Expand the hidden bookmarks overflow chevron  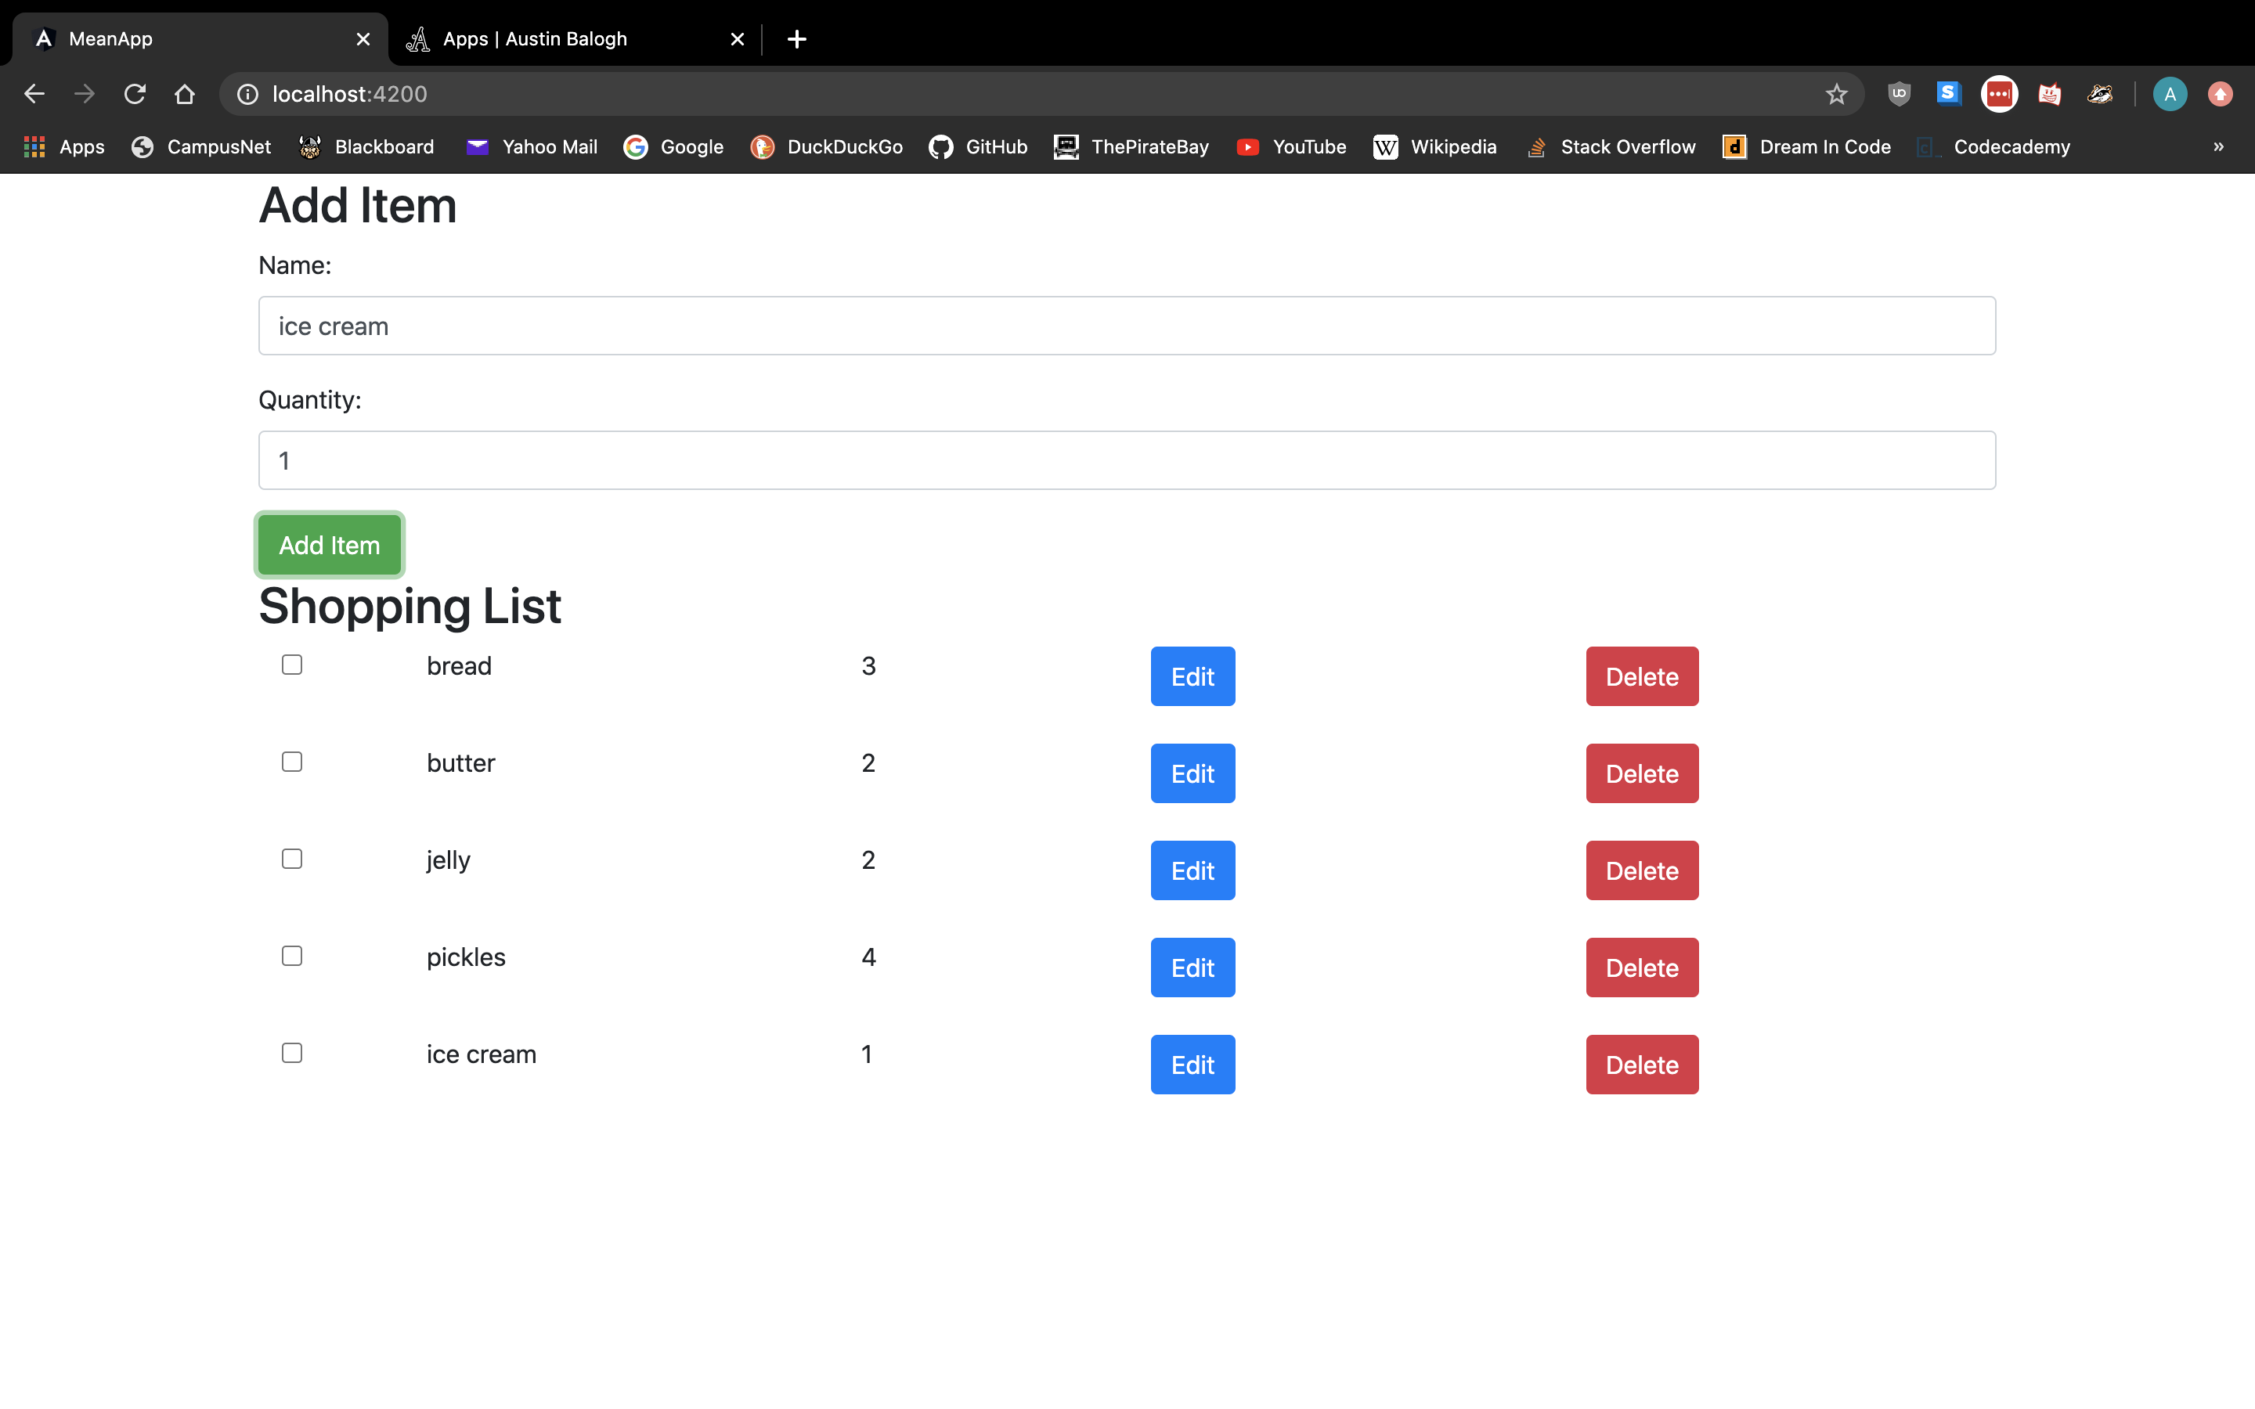(x=2217, y=147)
